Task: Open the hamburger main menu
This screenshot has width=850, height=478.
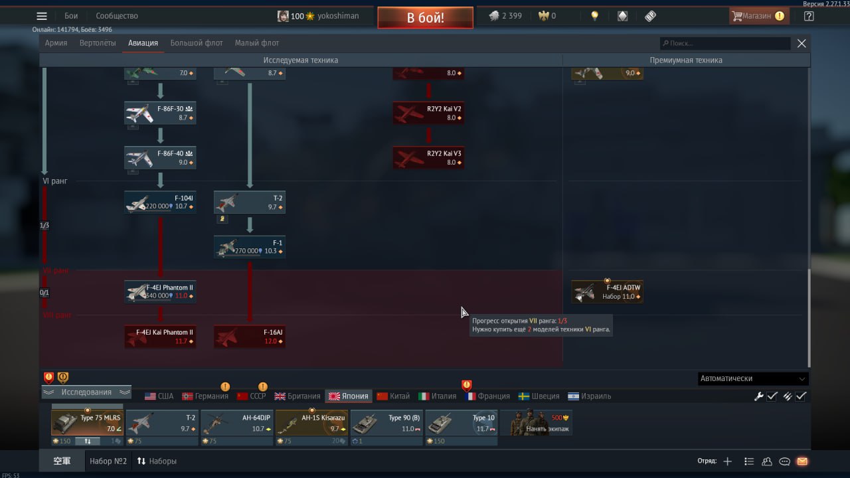Action: pos(42,17)
